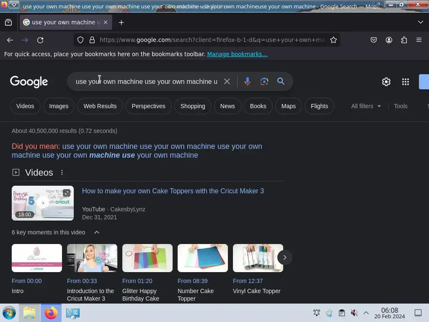429x322 pixels.
Task: Click the magnifier search button
Action: (281, 81)
